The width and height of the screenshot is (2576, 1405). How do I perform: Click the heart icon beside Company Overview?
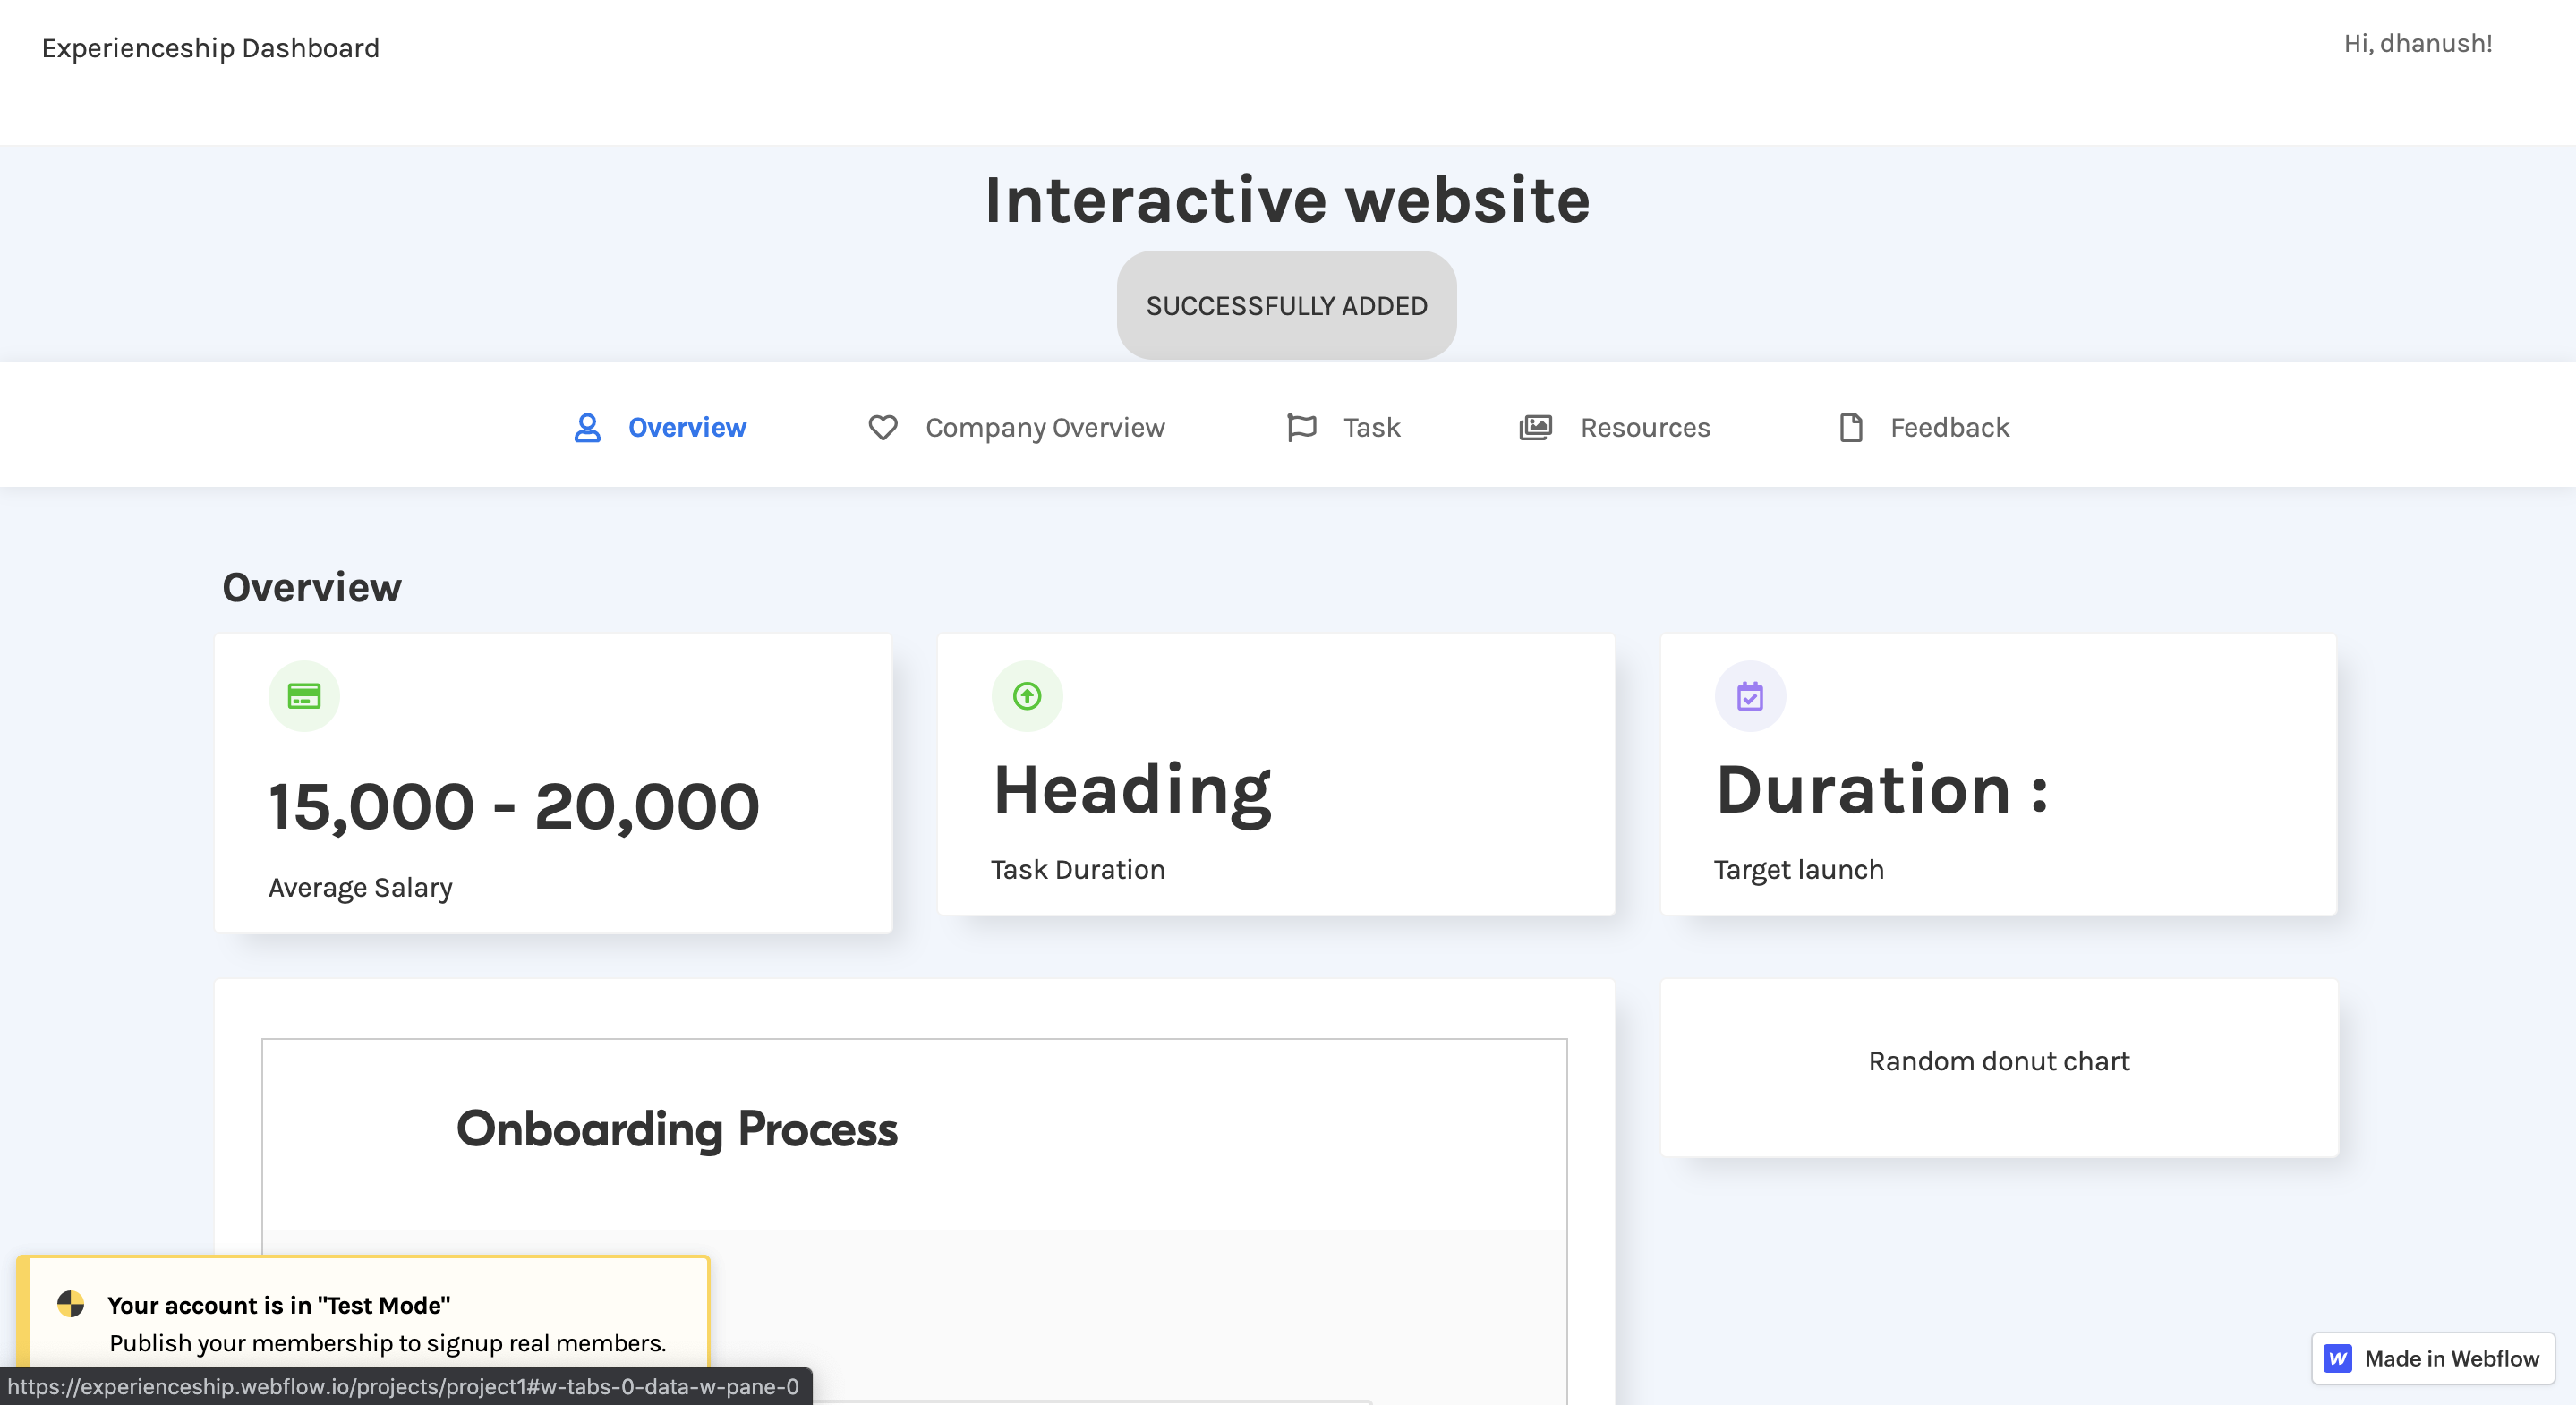click(882, 428)
